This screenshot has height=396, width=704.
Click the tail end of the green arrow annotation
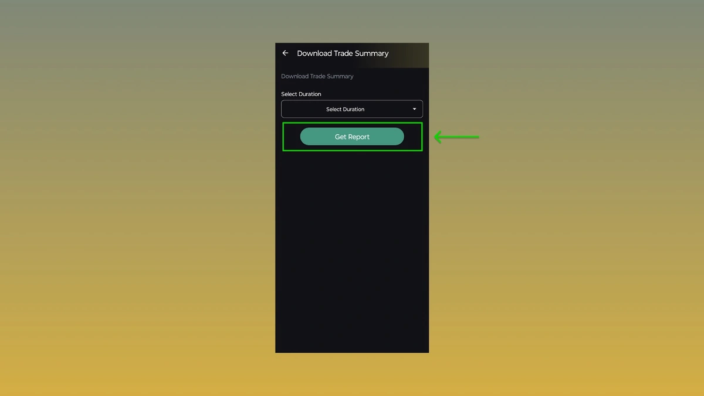point(477,137)
